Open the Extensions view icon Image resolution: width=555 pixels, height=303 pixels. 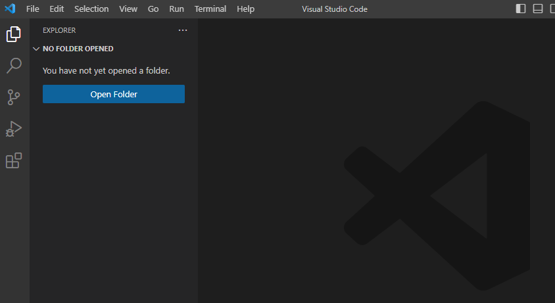14,161
